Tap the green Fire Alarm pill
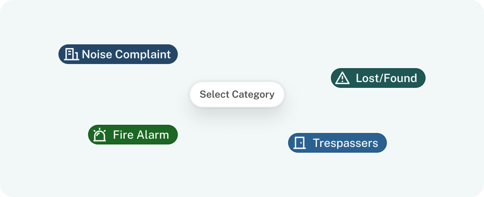The height and width of the screenshot is (197, 484). pos(133,135)
